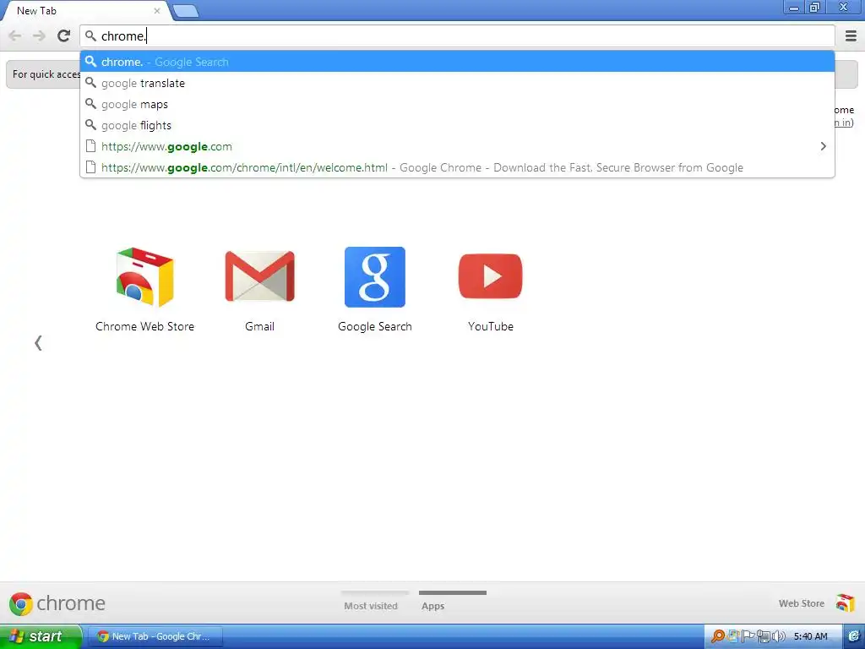865x649 pixels.
Task: Click in the address bar containing 'chrome.'
Action: pyautogui.click(x=457, y=35)
